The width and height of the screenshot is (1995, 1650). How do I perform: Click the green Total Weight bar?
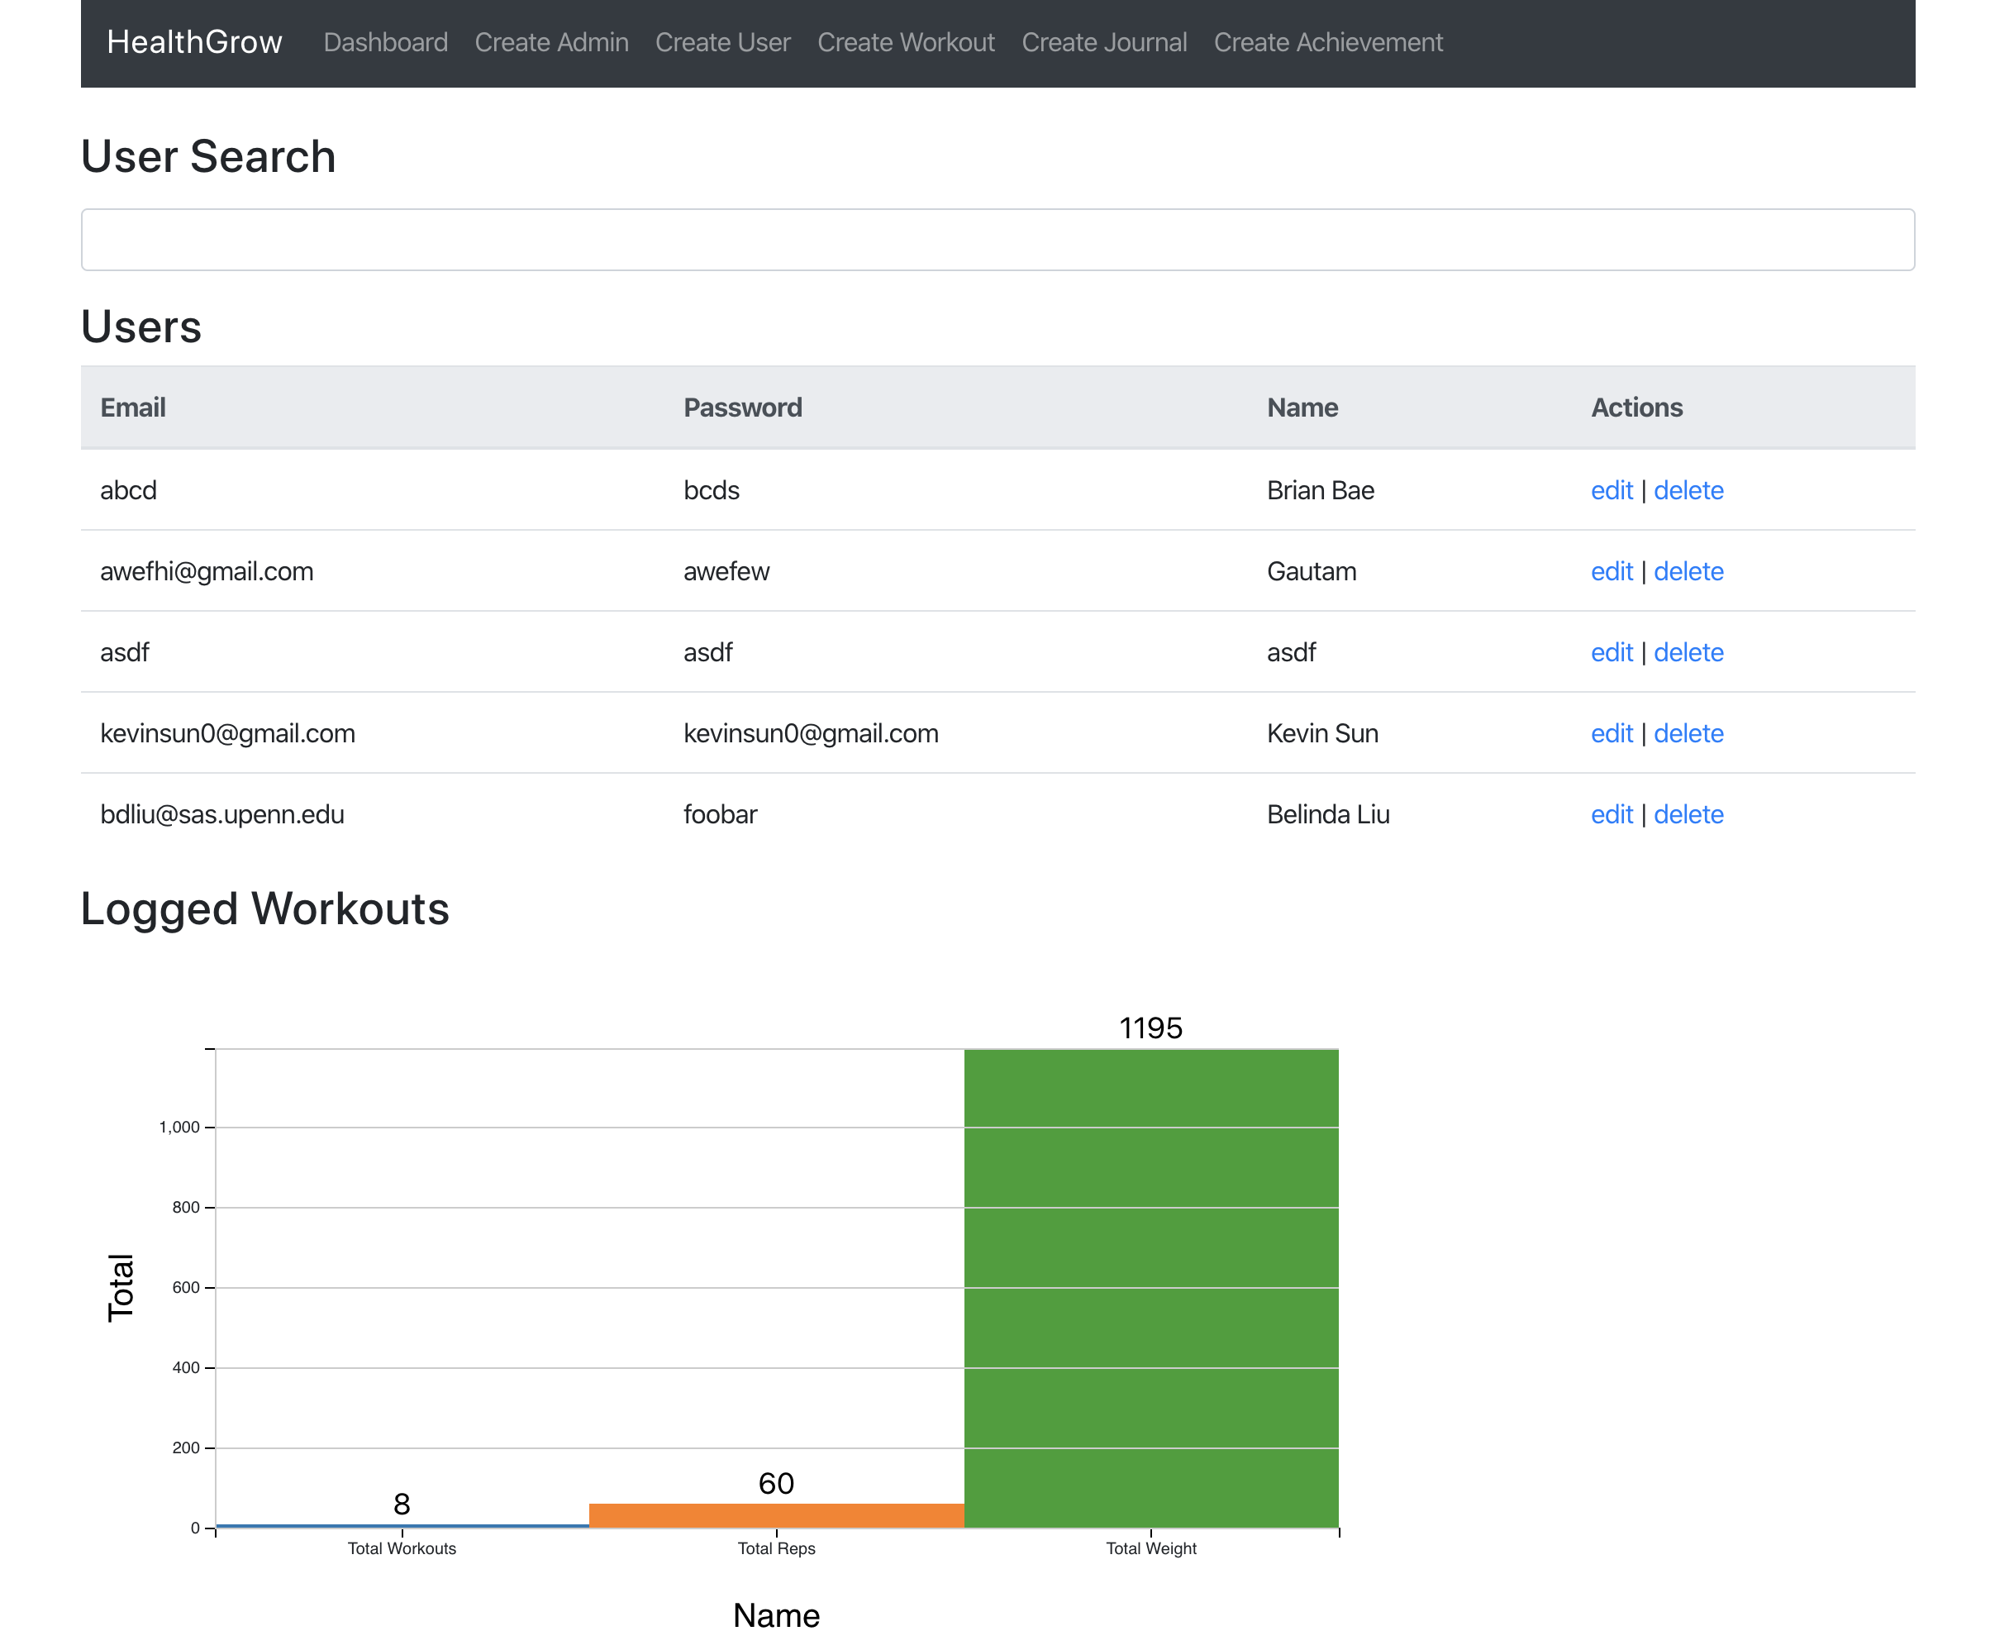tap(1150, 1288)
